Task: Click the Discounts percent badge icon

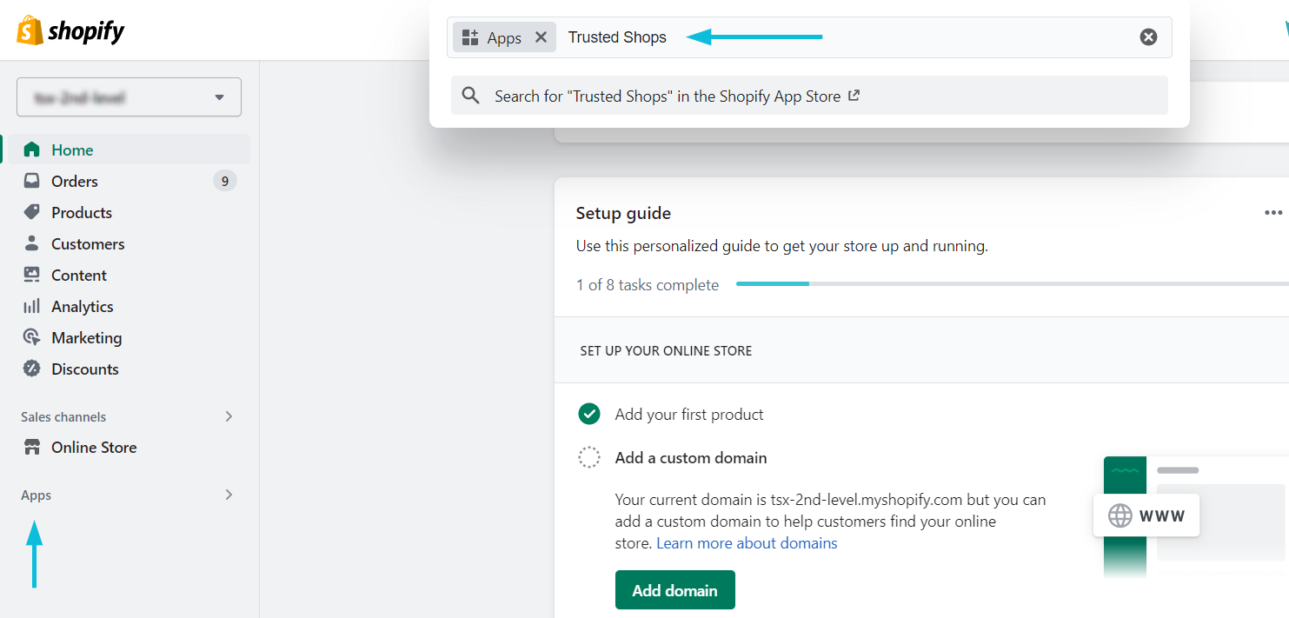Action: tap(32, 369)
